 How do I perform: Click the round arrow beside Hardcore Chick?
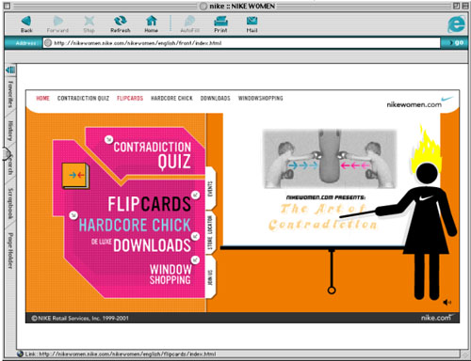click(73, 215)
